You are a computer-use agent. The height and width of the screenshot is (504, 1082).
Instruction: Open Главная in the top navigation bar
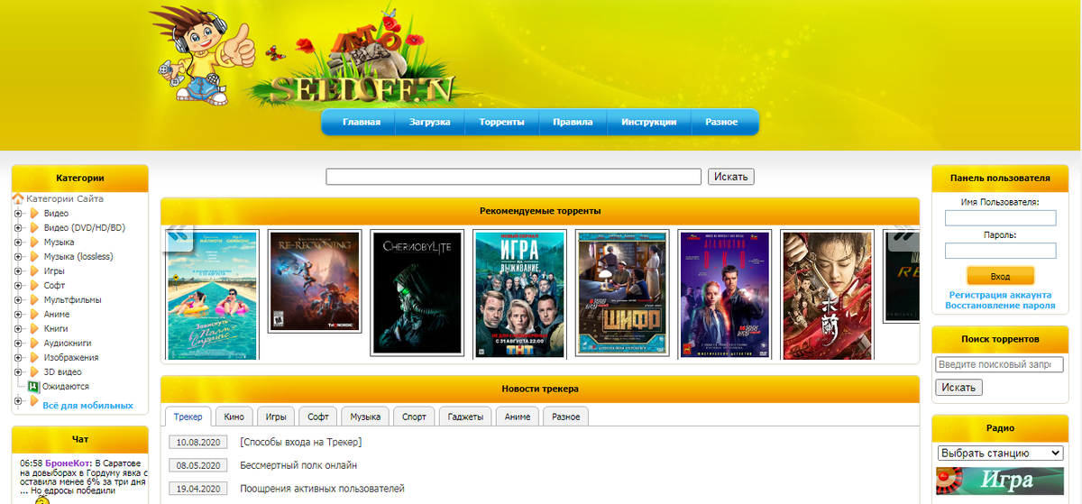[x=362, y=122]
